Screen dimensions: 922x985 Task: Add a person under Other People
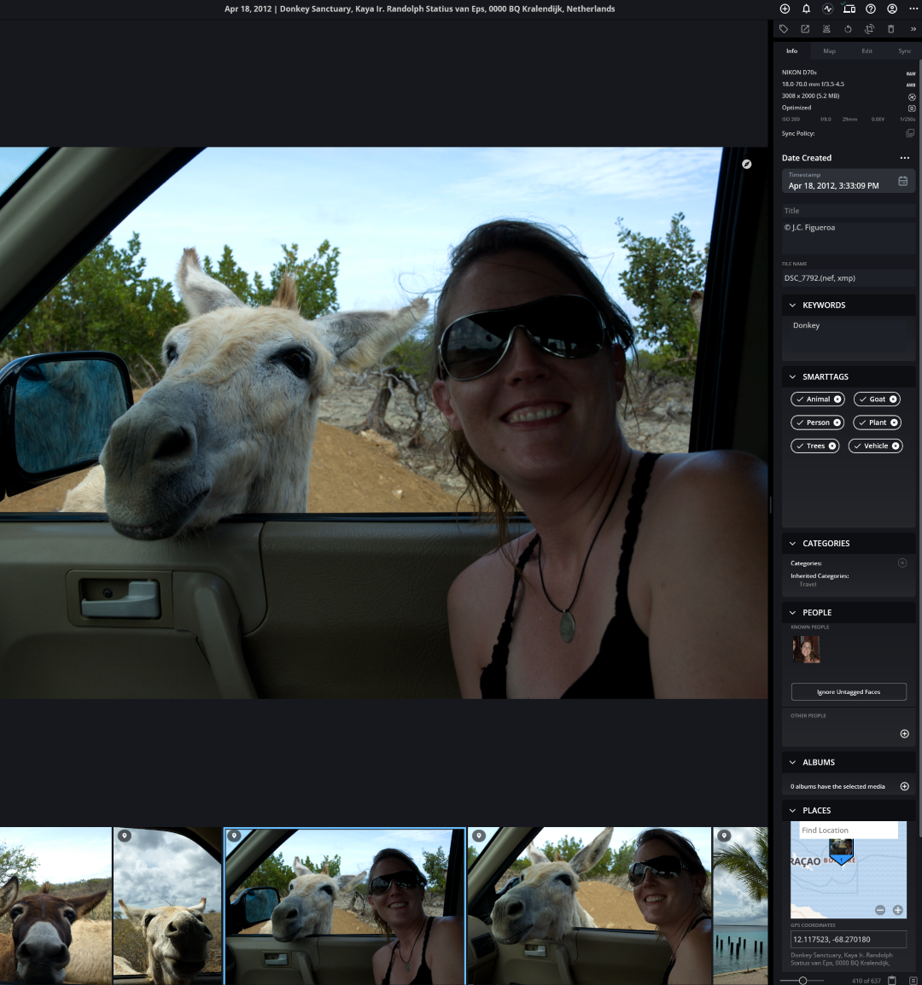[904, 734]
